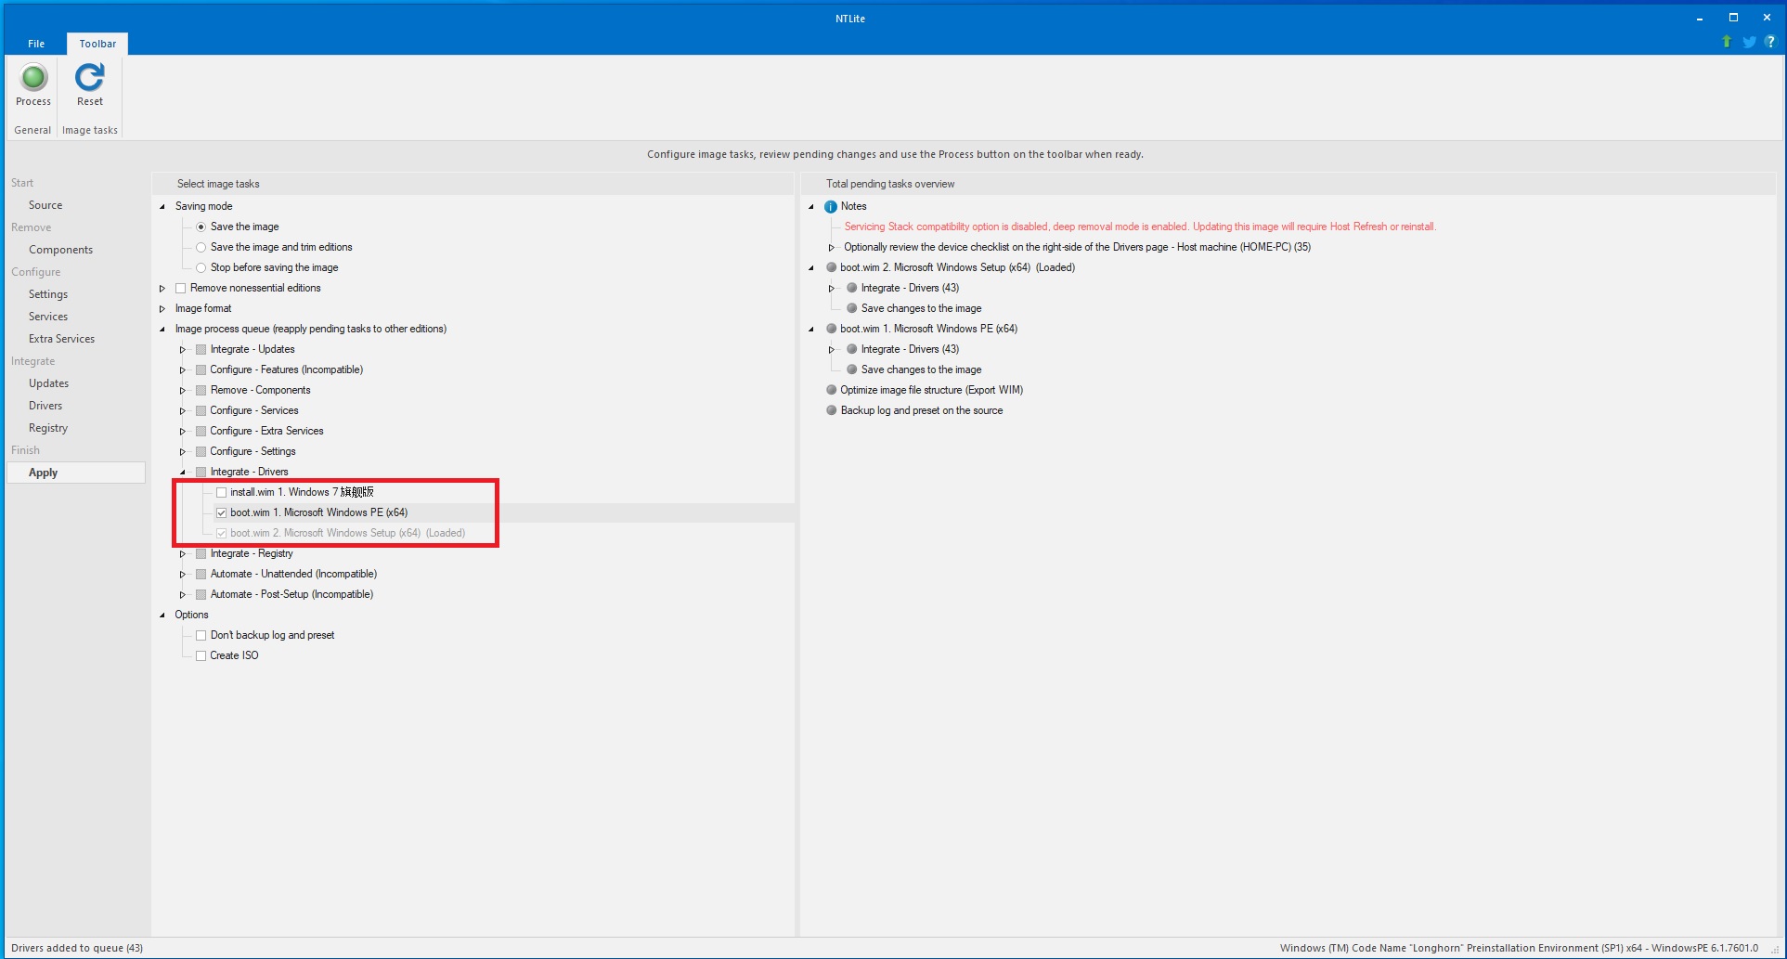The height and width of the screenshot is (959, 1787).
Task: Open the Updates sidebar page
Action: click(48, 383)
